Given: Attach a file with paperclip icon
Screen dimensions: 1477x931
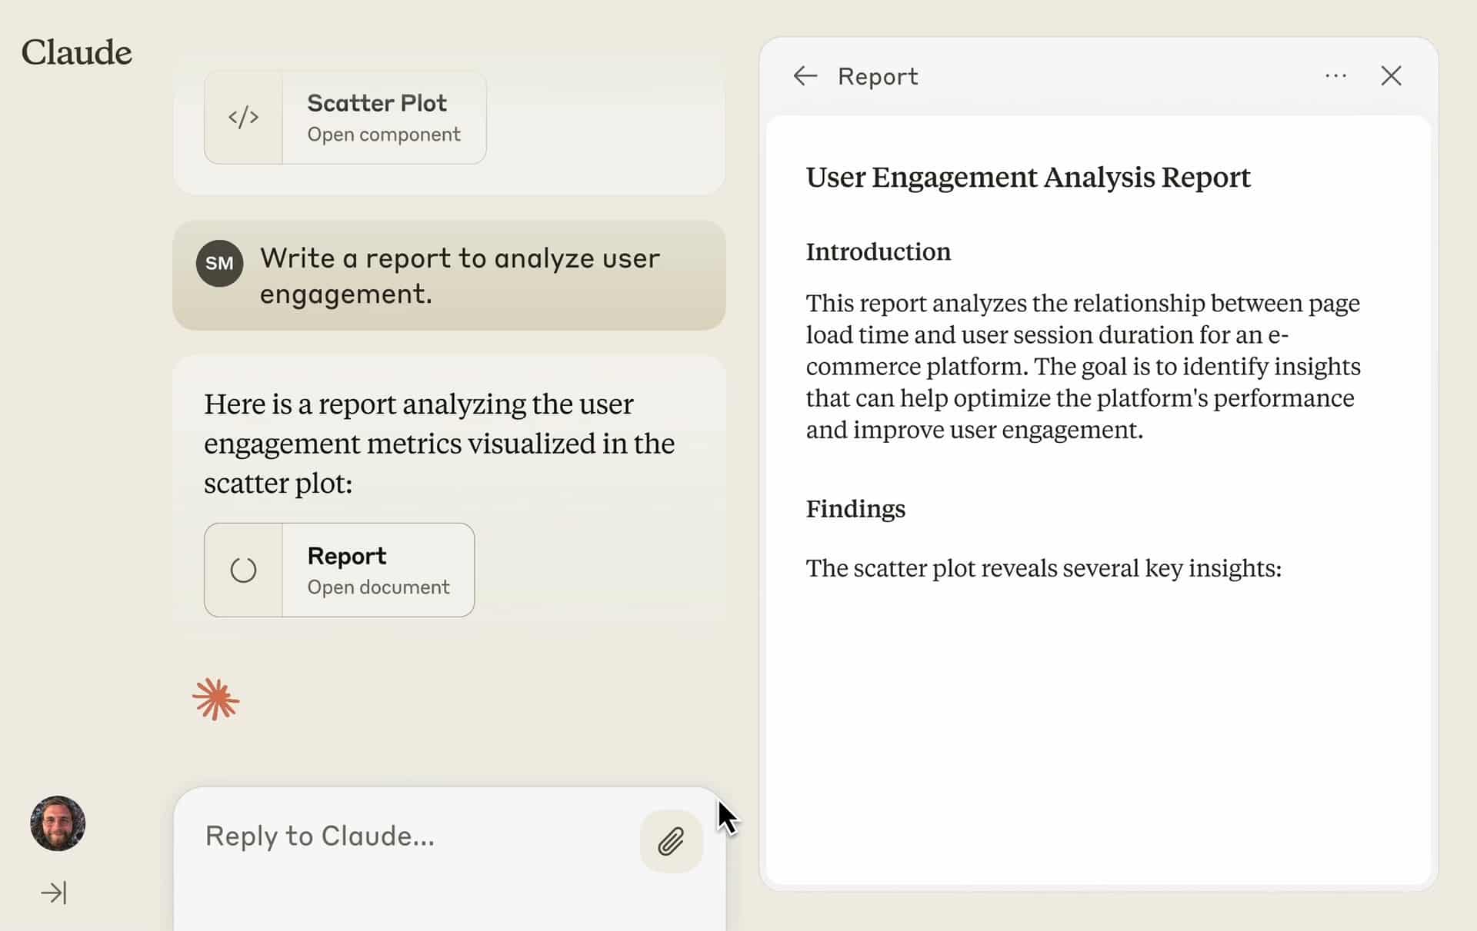Looking at the screenshot, I should 671,841.
